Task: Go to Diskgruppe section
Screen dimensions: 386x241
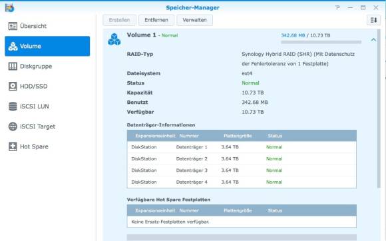Action: (47, 66)
